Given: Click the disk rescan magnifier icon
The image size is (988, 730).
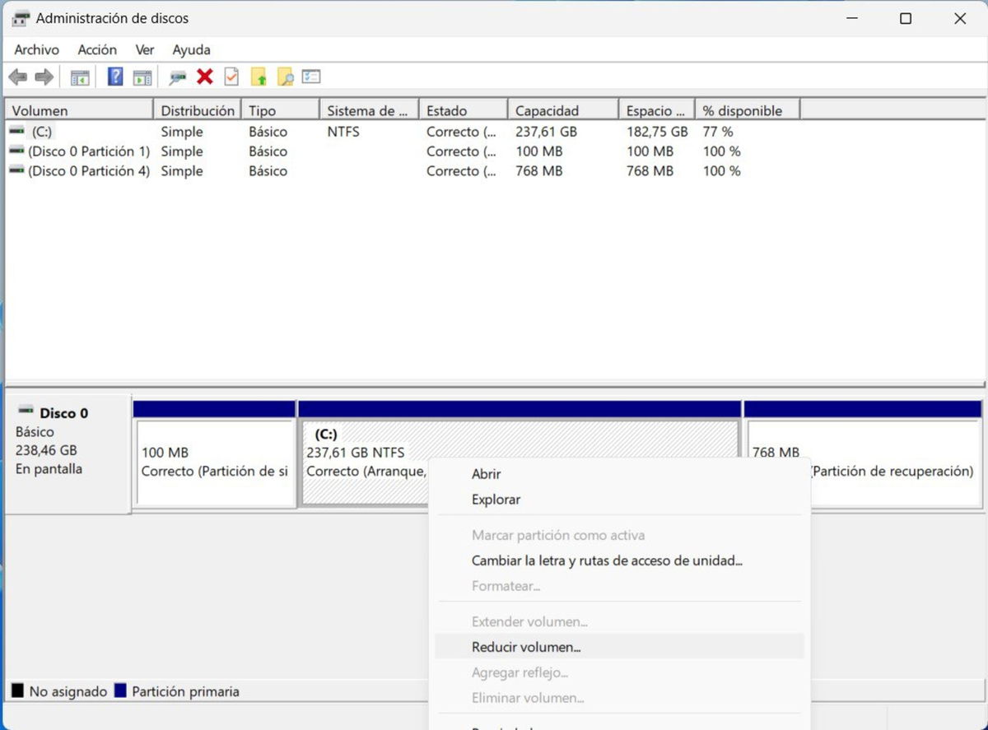Looking at the screenshot, I should coord(175,77).
